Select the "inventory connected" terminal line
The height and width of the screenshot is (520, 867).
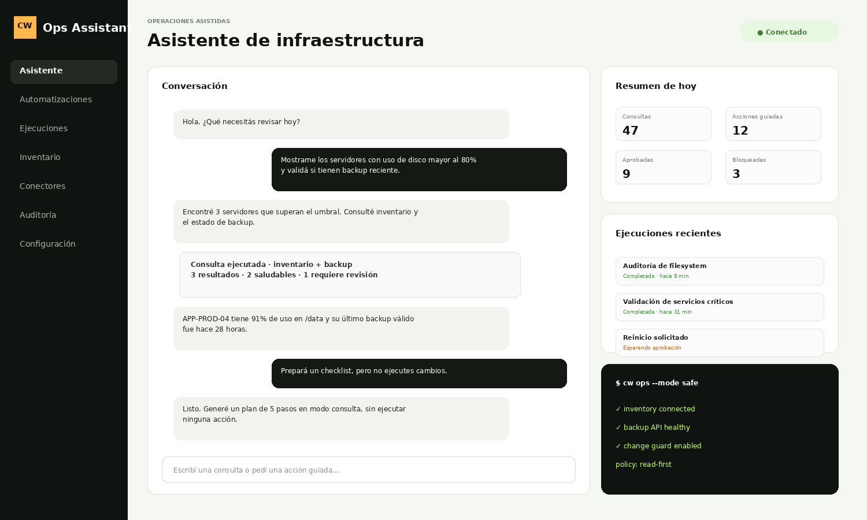(x=655, y=409)
